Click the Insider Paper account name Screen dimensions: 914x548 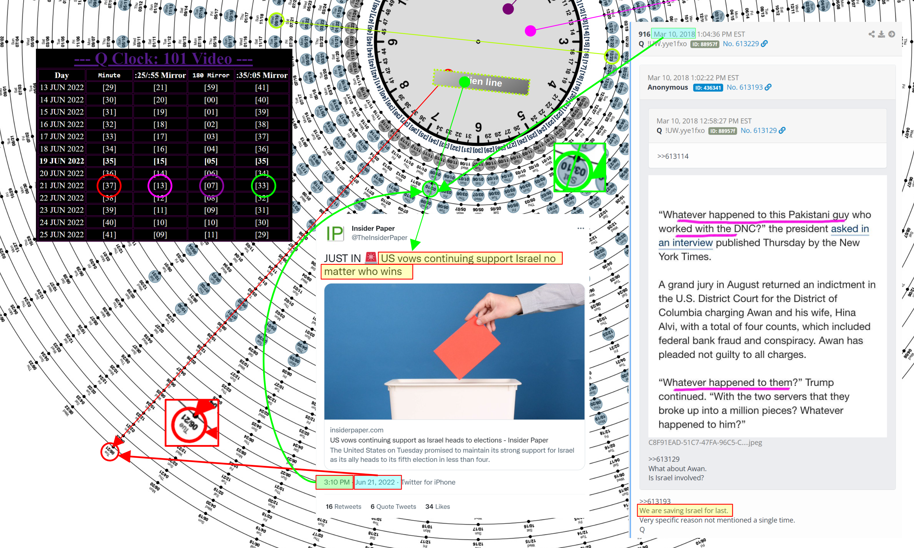tap(373, 228)
